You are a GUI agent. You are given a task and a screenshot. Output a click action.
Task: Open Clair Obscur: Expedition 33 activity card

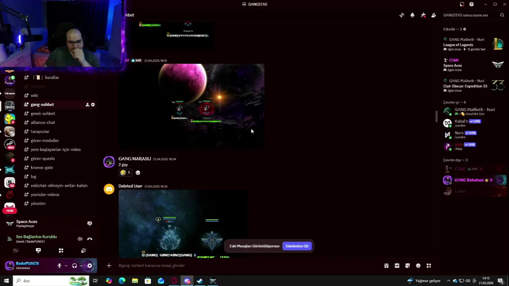pyautogui.click(x=474, y=85)
